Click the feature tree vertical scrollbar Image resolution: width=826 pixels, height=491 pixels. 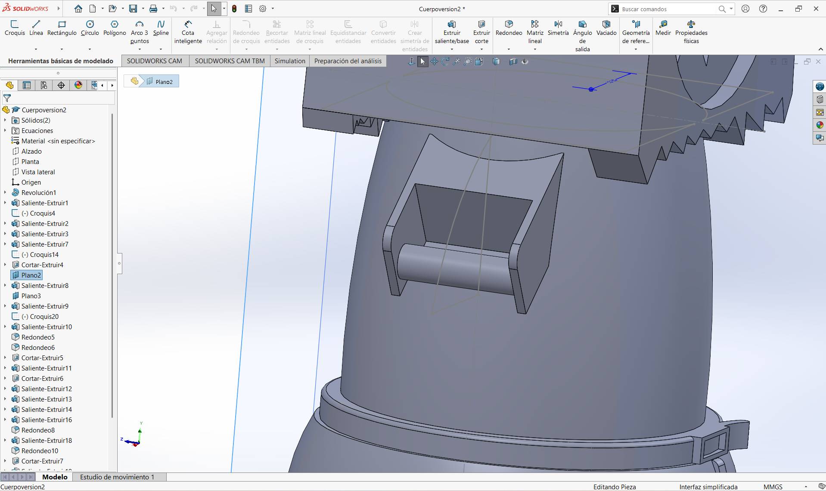(112, 265)
